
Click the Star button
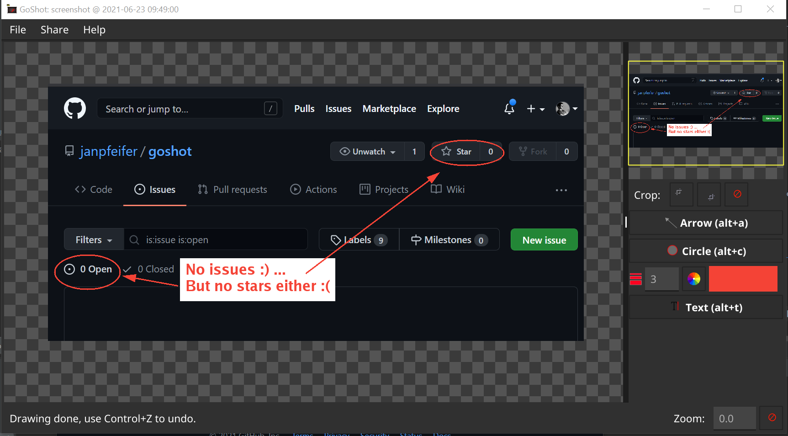(456, 152)
